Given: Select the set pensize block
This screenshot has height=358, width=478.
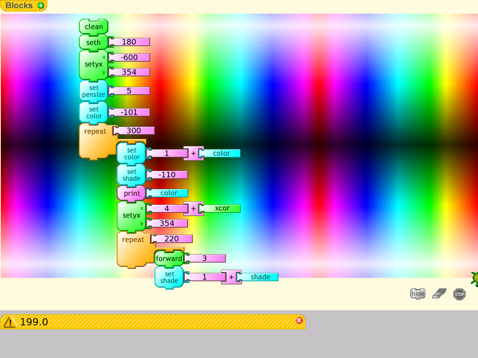Looking at the screenshot, I should tap(94, 91).
